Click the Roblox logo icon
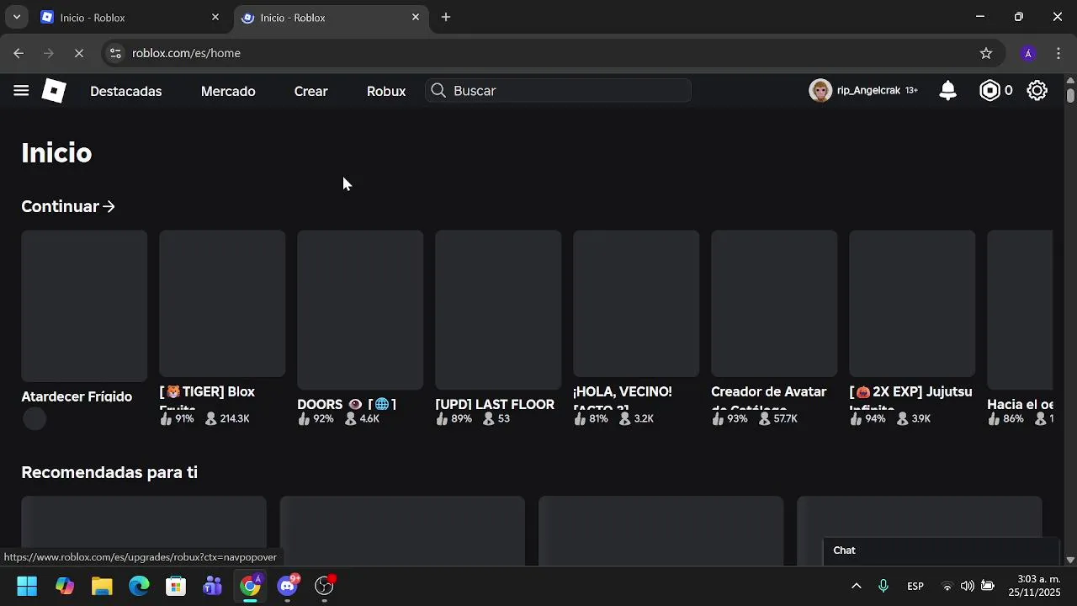This screenshot has height=606, width=1077. point(54,91)
